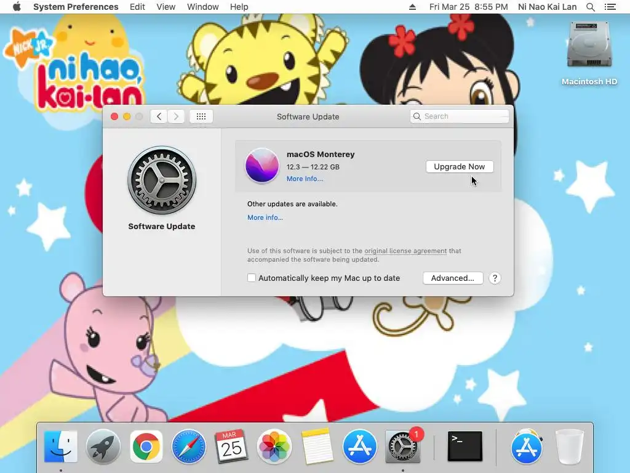Open Advanced options button
This screenshot has width=630, height=473.
click(453, 278)
